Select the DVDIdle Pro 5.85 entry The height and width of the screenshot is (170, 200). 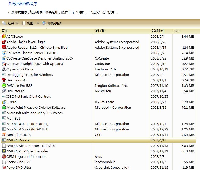point(19,86)
